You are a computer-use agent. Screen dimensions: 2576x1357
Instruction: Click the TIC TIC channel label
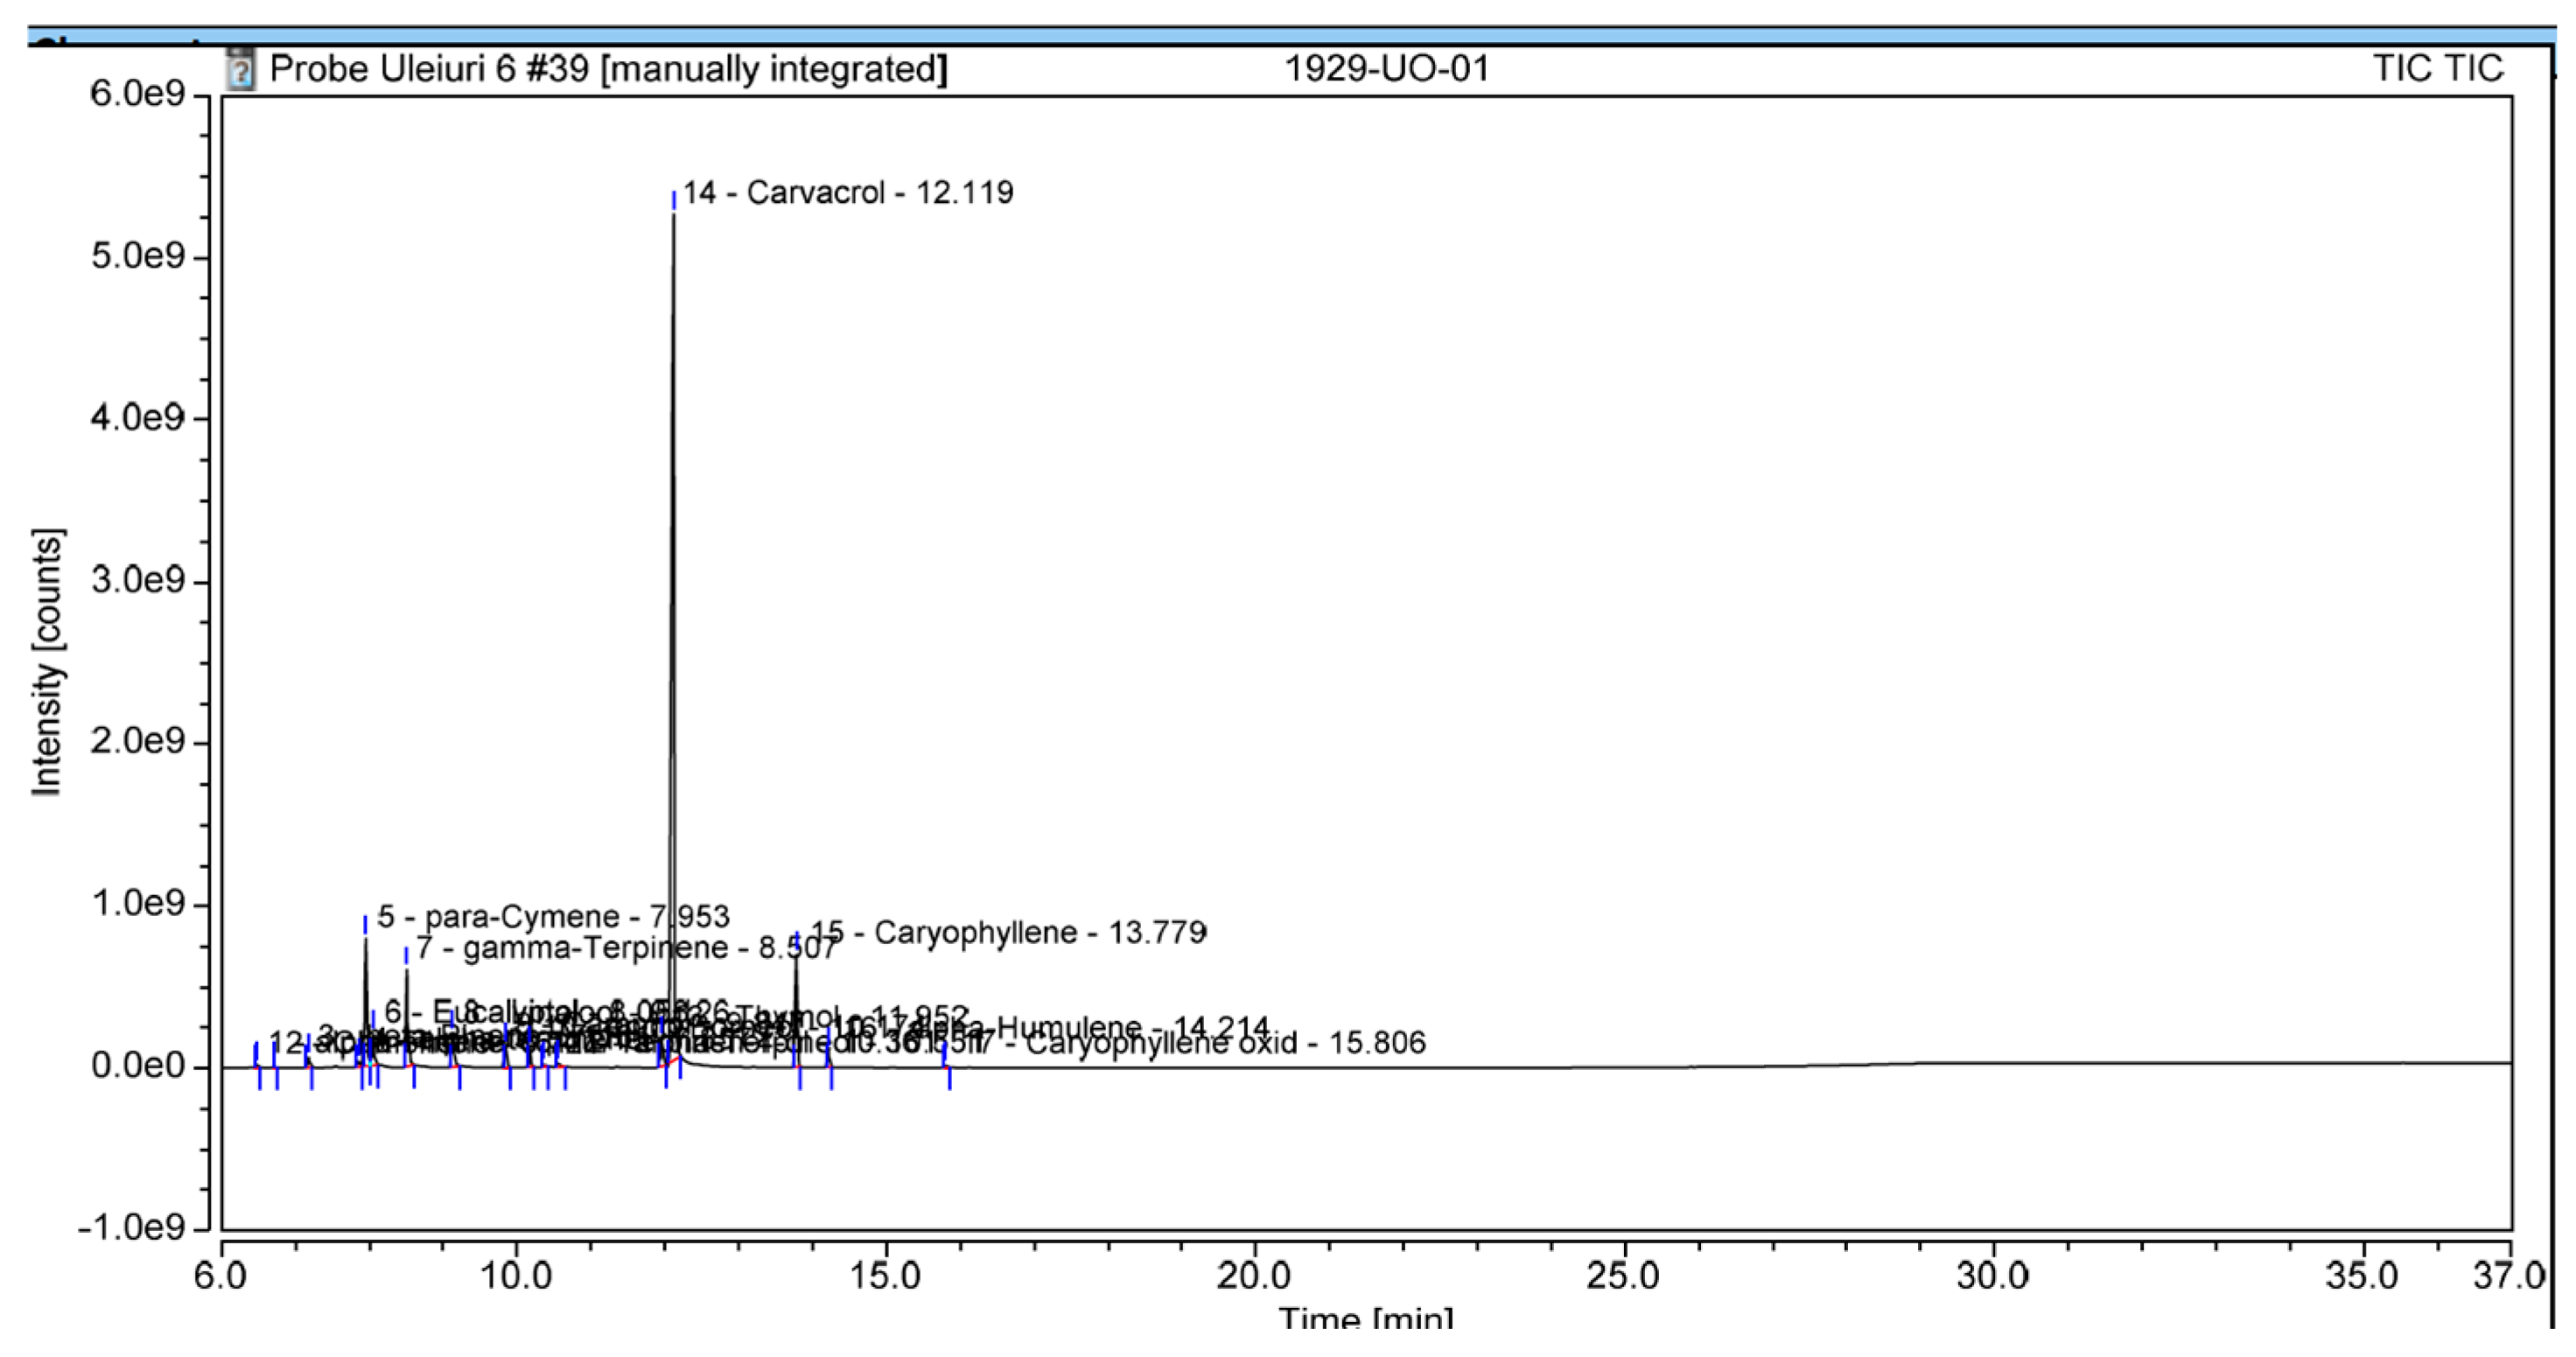point(2437,69)
